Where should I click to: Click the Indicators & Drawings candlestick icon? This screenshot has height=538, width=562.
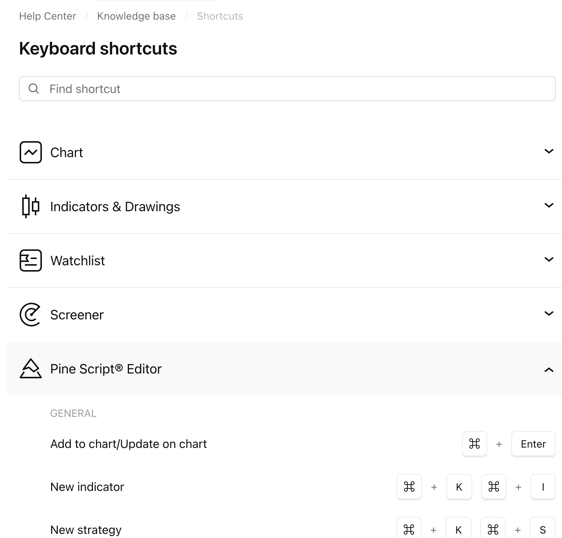click(x=30, y=206)
